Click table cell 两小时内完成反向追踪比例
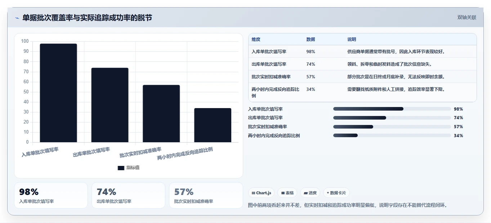Viewport: 491px width, 223px height. [x=275, y=93]
